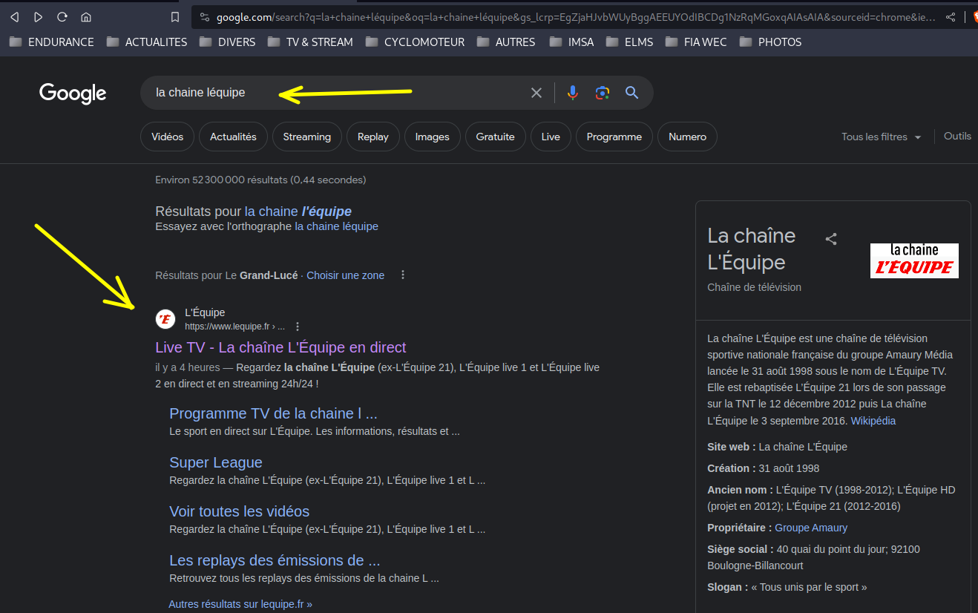The height and width of the screenshot is (613, 978).
Task: Clear the search query with the X
Action: (x=536, y=93)
